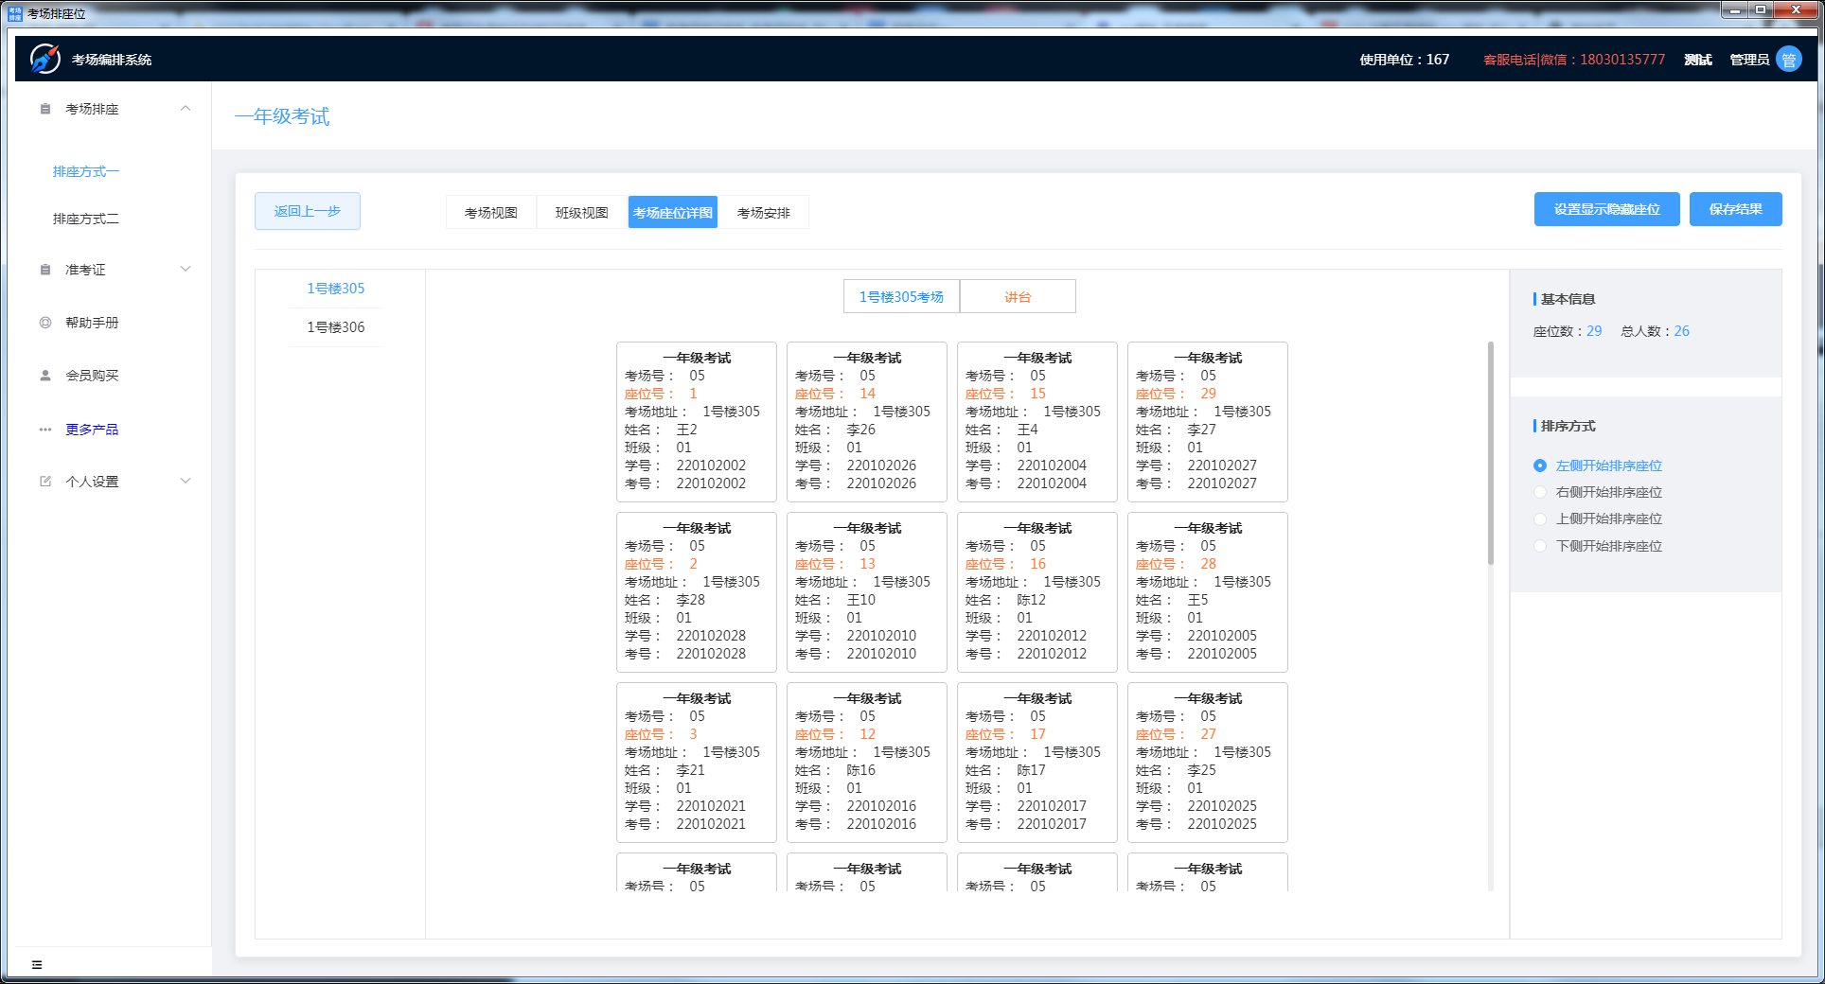Switch to 考场座位详图 tab
Screen dimensions: 1825x984
[x=673, y=213]
